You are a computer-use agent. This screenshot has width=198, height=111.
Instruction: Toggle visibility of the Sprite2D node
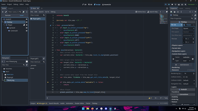pos(26,28)
